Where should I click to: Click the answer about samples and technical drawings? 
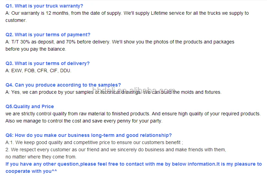pos(113,92)
